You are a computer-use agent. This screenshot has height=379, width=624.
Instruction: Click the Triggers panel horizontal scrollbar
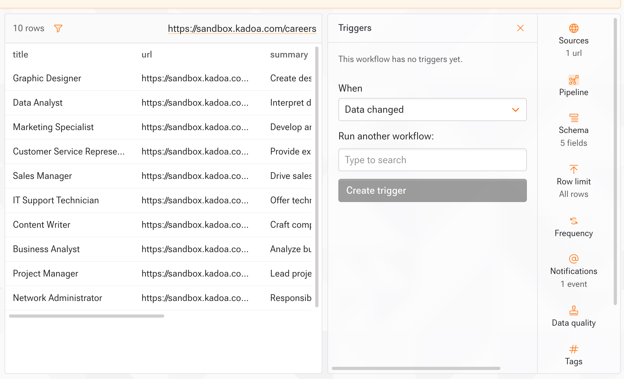416,368
